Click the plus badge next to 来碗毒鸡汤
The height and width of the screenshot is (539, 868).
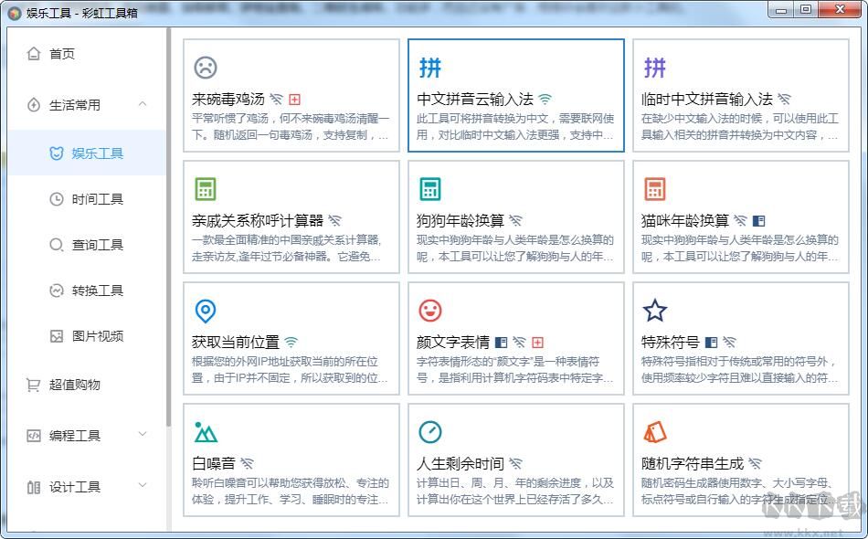point(296,98)
